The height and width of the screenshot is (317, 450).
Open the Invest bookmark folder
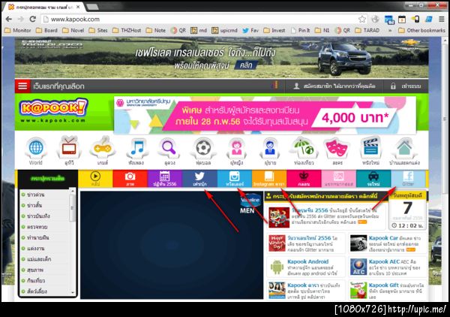pos(274,30)
